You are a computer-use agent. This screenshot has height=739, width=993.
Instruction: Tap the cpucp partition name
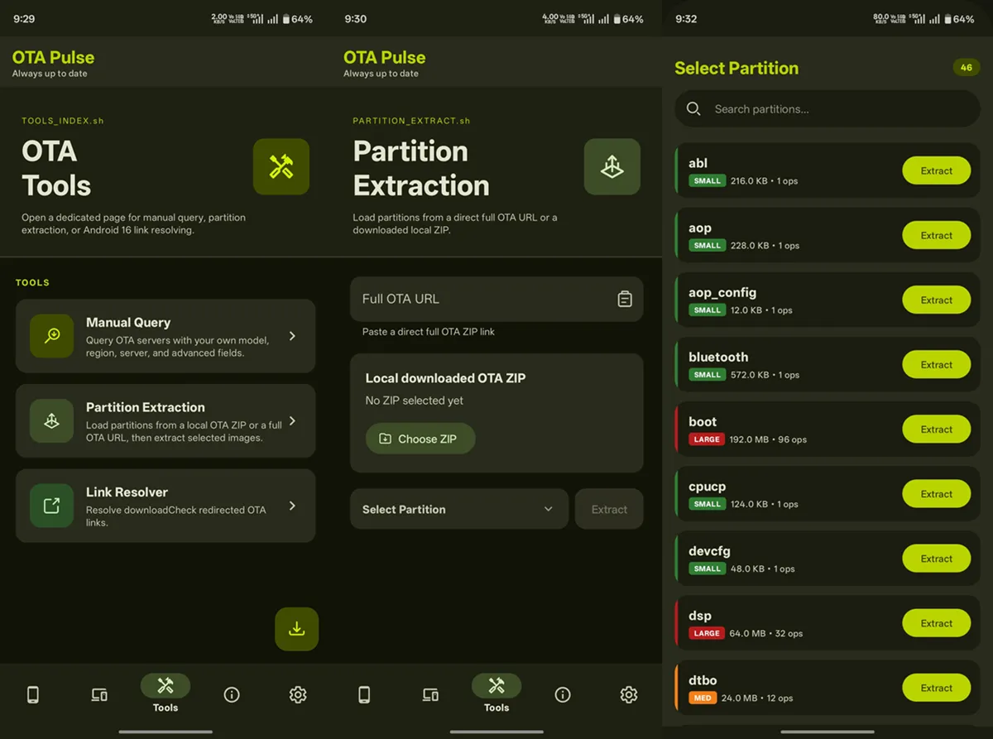[x=707, y=487]
